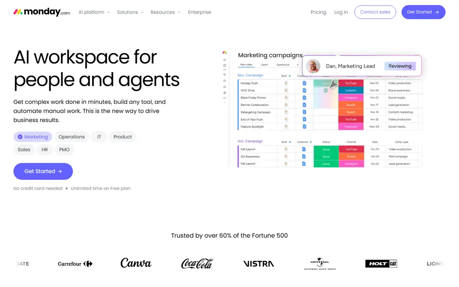The width and height of the screenshot is (459, 287).
Task: Click the Canva logo
Action: point(136,263)
